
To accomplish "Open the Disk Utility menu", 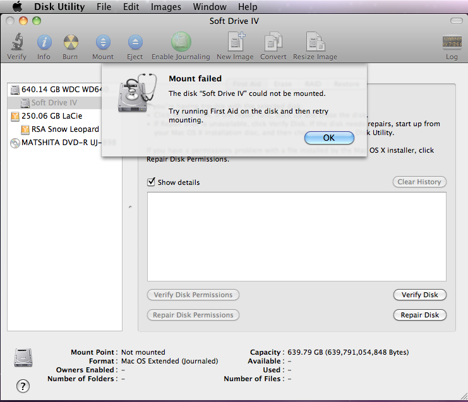I will tap(59, 6).
